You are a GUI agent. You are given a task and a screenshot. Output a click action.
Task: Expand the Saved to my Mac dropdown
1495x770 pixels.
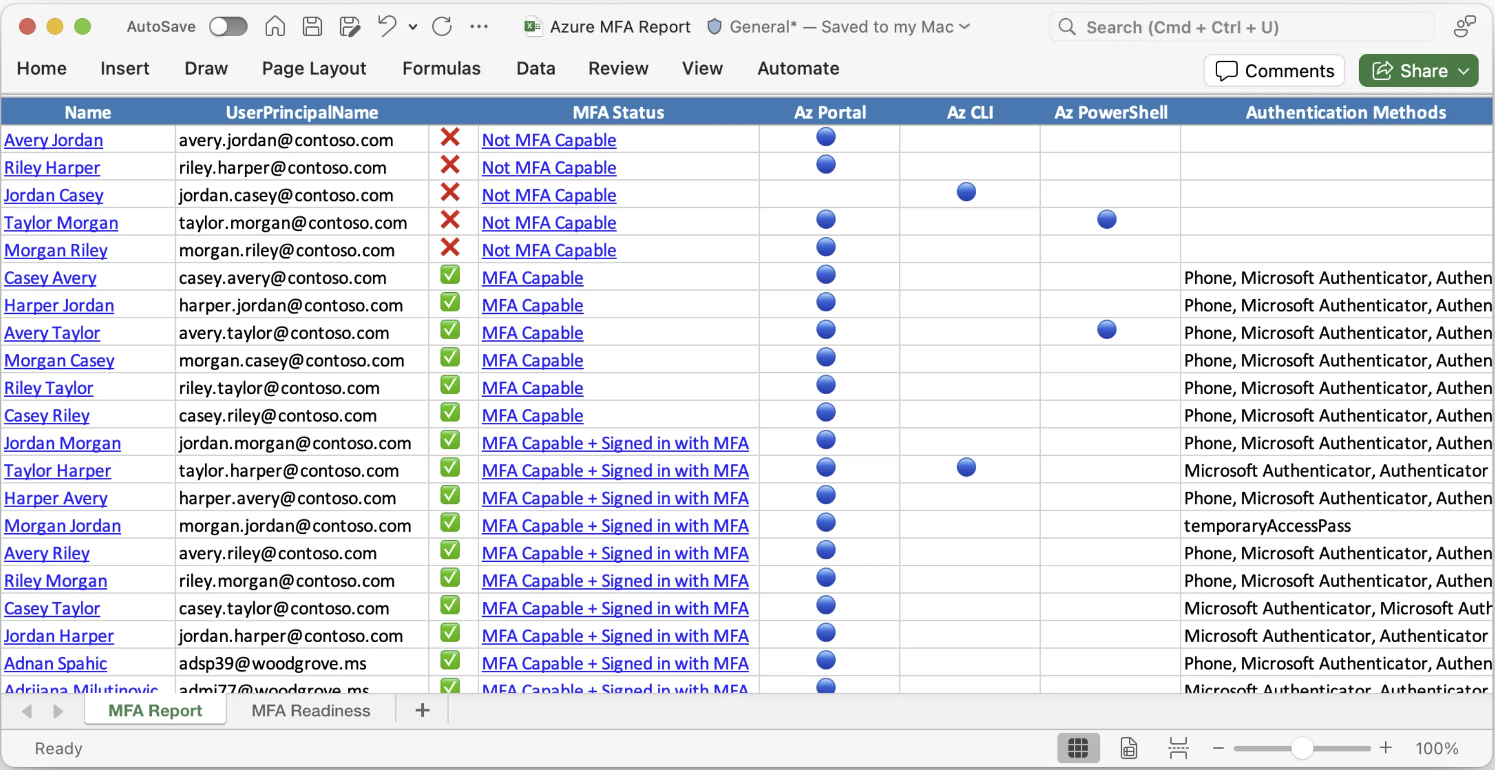pyautogui.click(x=964, y=26)
